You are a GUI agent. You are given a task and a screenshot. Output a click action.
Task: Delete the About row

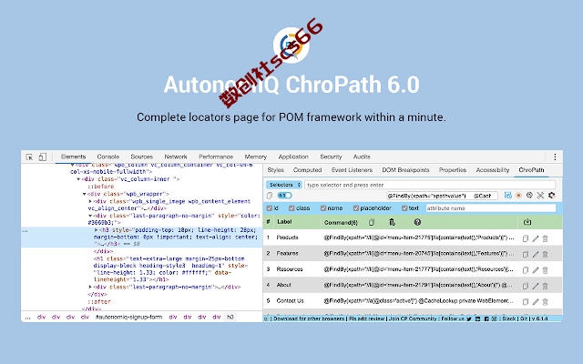pos(545,286)
